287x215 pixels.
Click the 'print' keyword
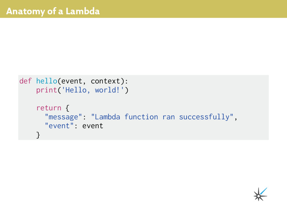click(x=47, y=90)
